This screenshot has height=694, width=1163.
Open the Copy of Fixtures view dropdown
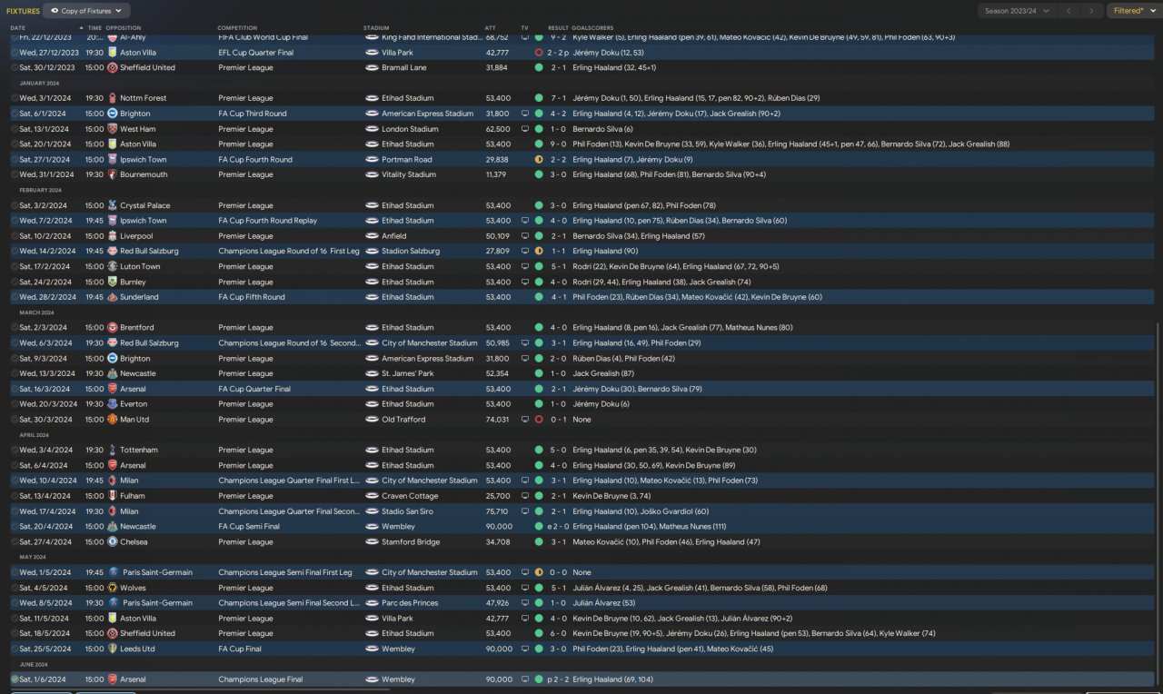tap(86, 11)
